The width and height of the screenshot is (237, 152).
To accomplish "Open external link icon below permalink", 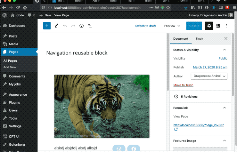I will click(x=176, y=129).
